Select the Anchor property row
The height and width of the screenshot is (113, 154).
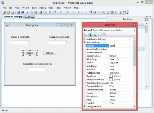109,62
